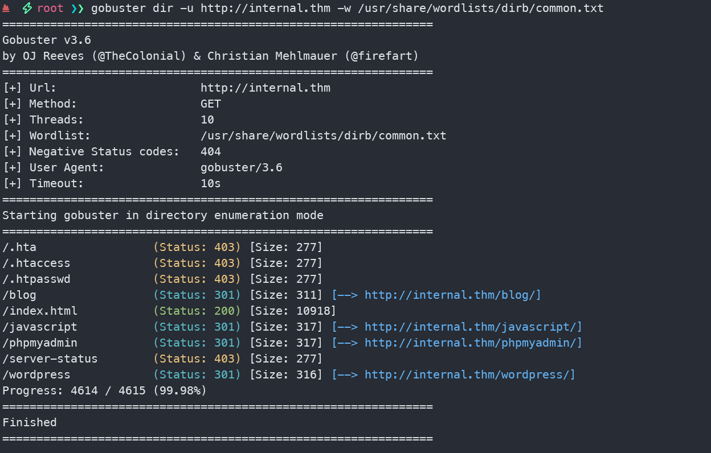Click the '[Size: 317]' value for /phpmyadmin
Screen dimensions: 711x453
(x=286, y=343)
